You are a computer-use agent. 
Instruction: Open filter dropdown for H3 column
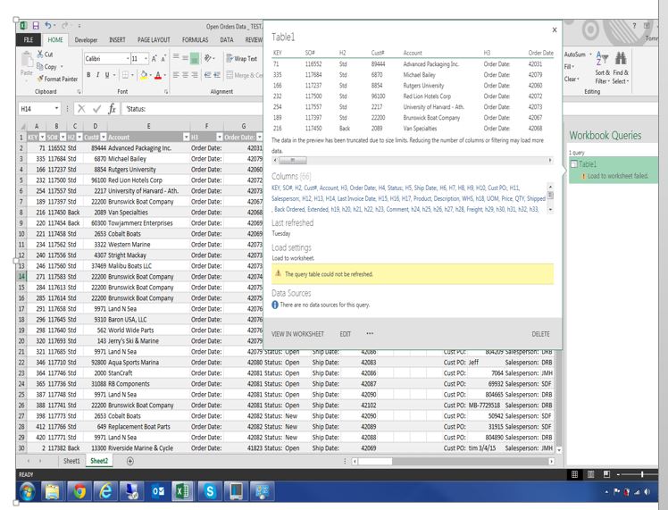tap(220, 138)
